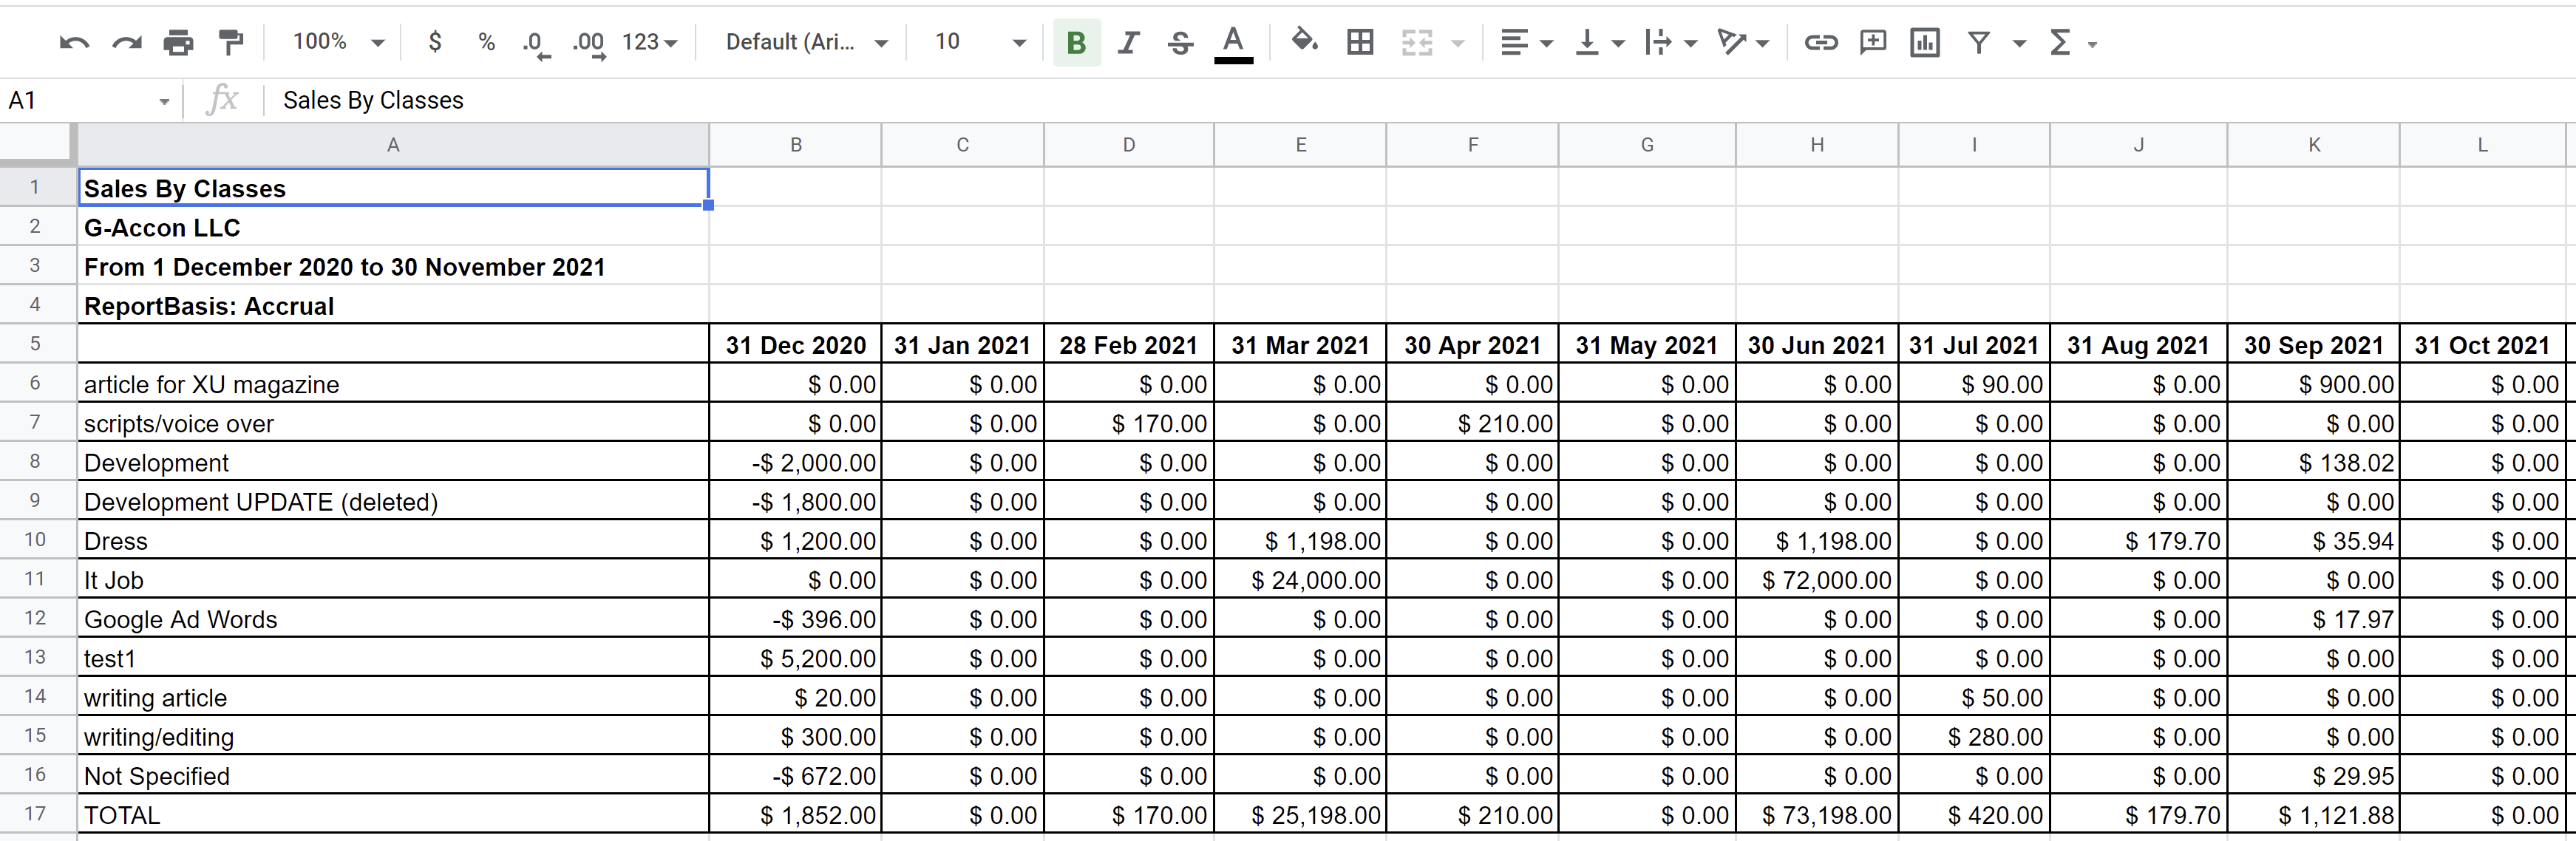Click the Merge cells icon
Screen dimensions: 2576x841
coord(1417,42)
